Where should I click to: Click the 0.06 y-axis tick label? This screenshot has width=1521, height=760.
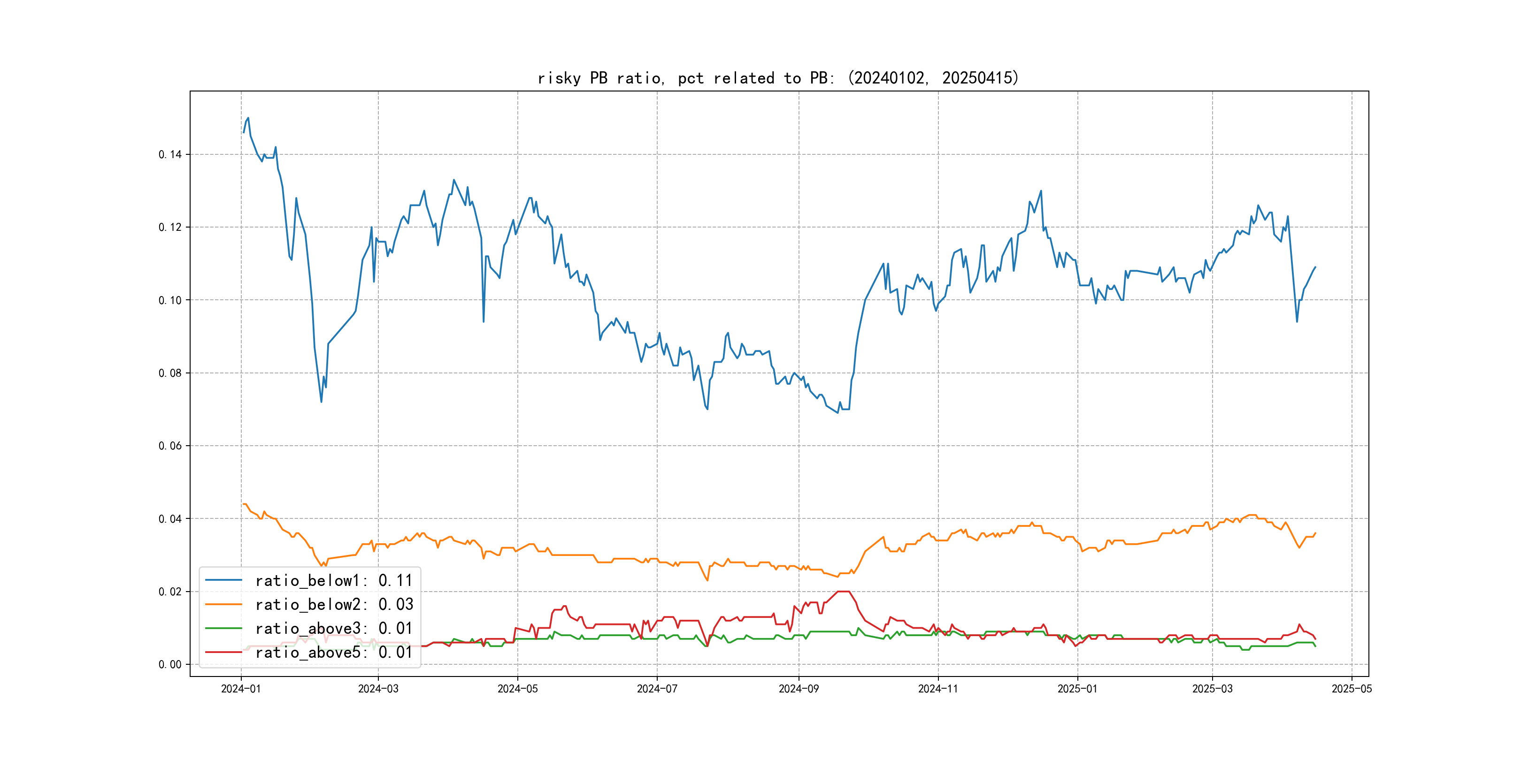(170, 446)
